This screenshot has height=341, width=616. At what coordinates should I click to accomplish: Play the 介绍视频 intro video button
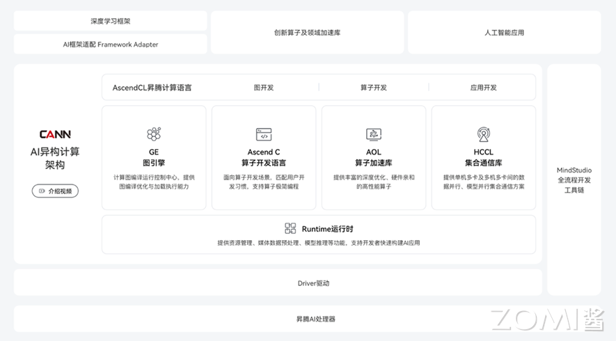[x=55, y=191]
